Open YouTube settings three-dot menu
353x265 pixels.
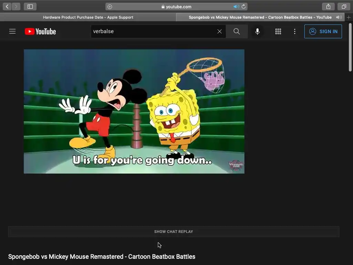[x=295, y=31]
